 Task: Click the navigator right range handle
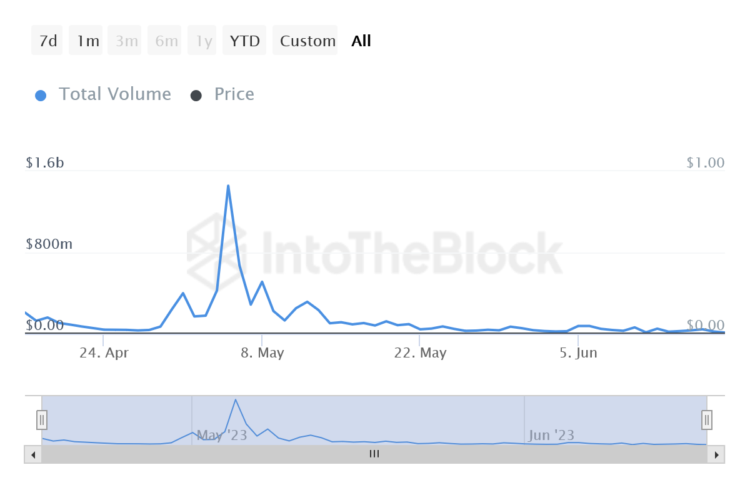click(x=707, y=419)
